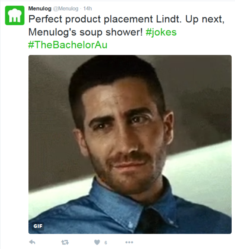Toggle favorite on the tweet's heart
The width and height of the screenshot is (235, 249).
[97, 242]
